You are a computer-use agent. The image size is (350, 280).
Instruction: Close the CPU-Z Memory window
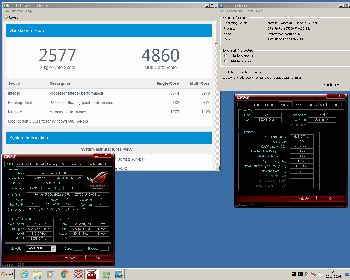point(339,96)
